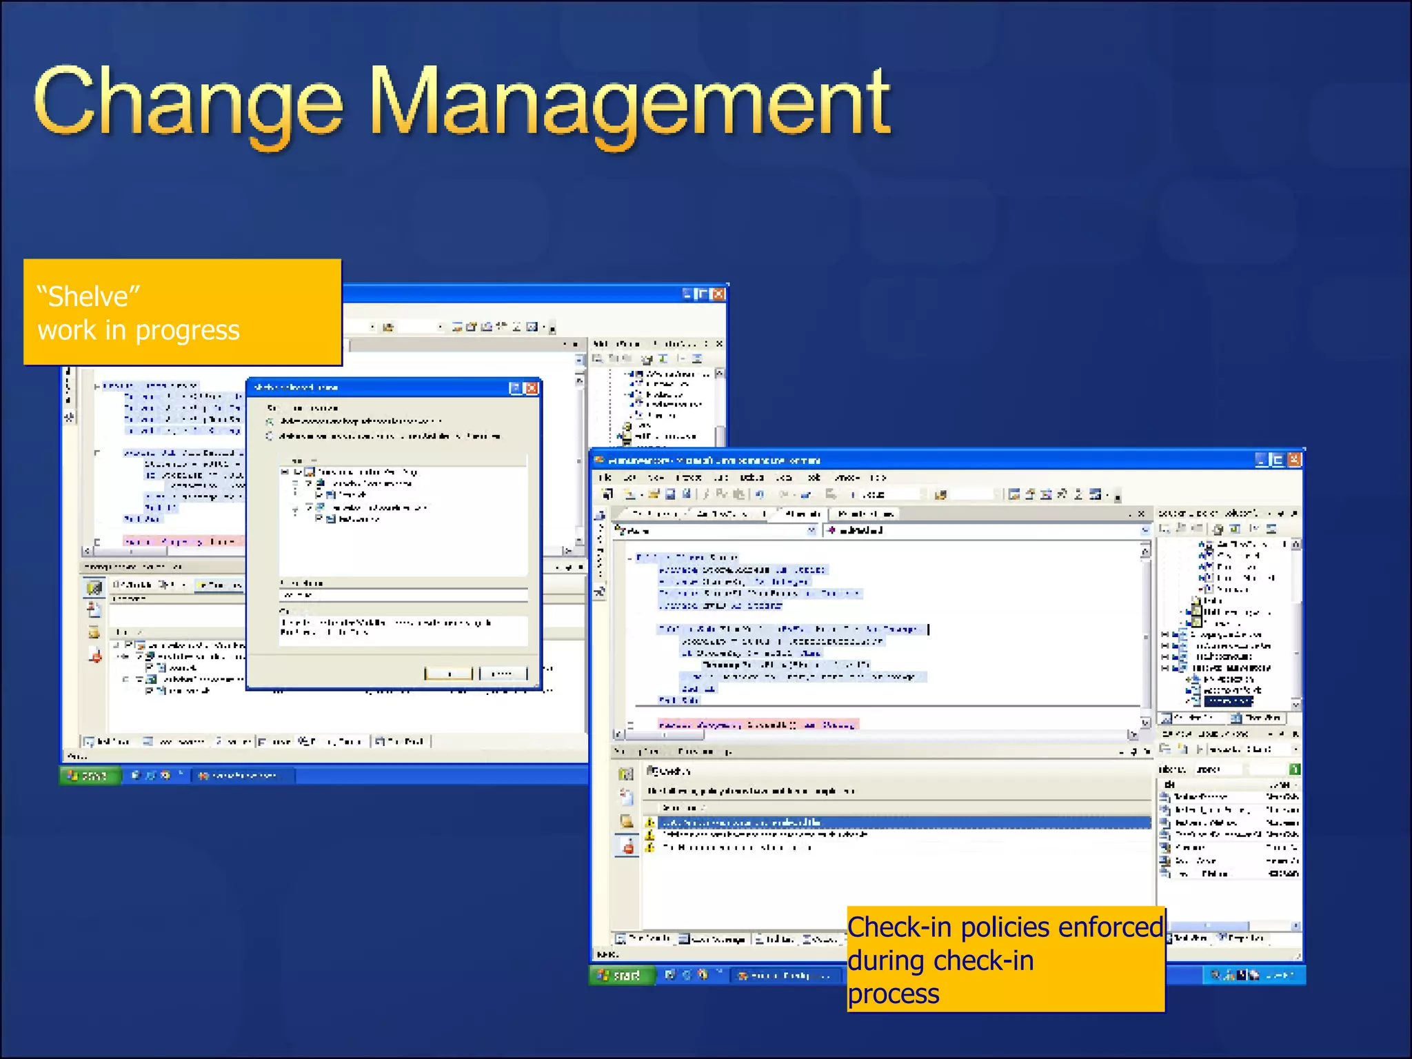Collapse root node in Shelve dialog tree
Screen dimensions: 1412x1059
click(x=285, y=472)
